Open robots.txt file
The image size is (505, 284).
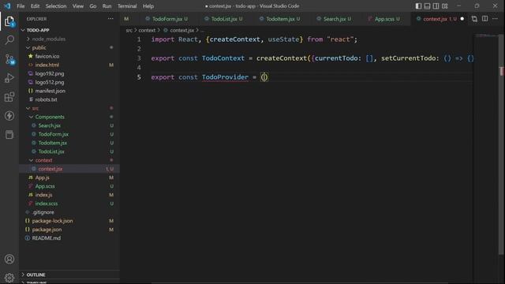click(46, 99)
